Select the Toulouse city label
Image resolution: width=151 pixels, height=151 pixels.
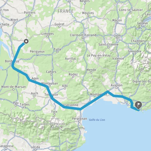point(51,94)
